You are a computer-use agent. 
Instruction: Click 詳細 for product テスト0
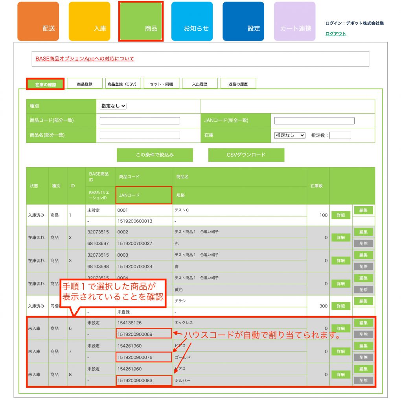(340, 215)
